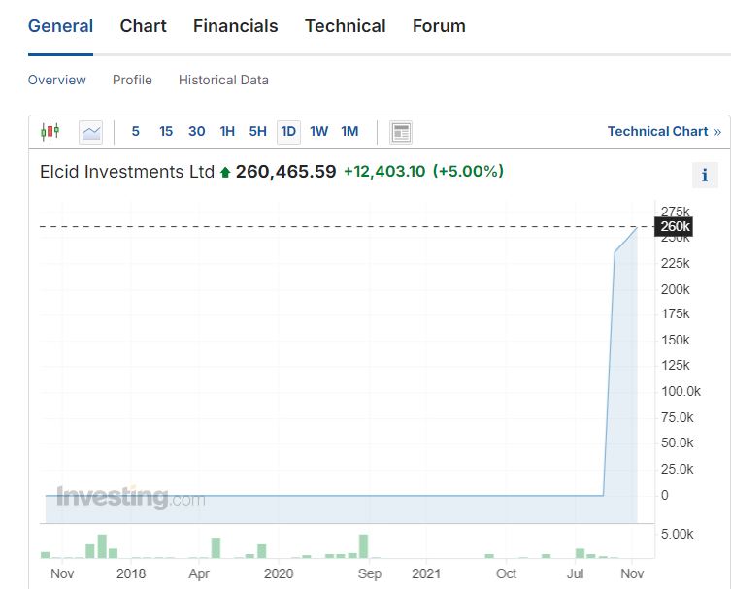This screenshot has height=589, width=731.
Task: Select the area chart icon
Action: click(x=91, y=132)
